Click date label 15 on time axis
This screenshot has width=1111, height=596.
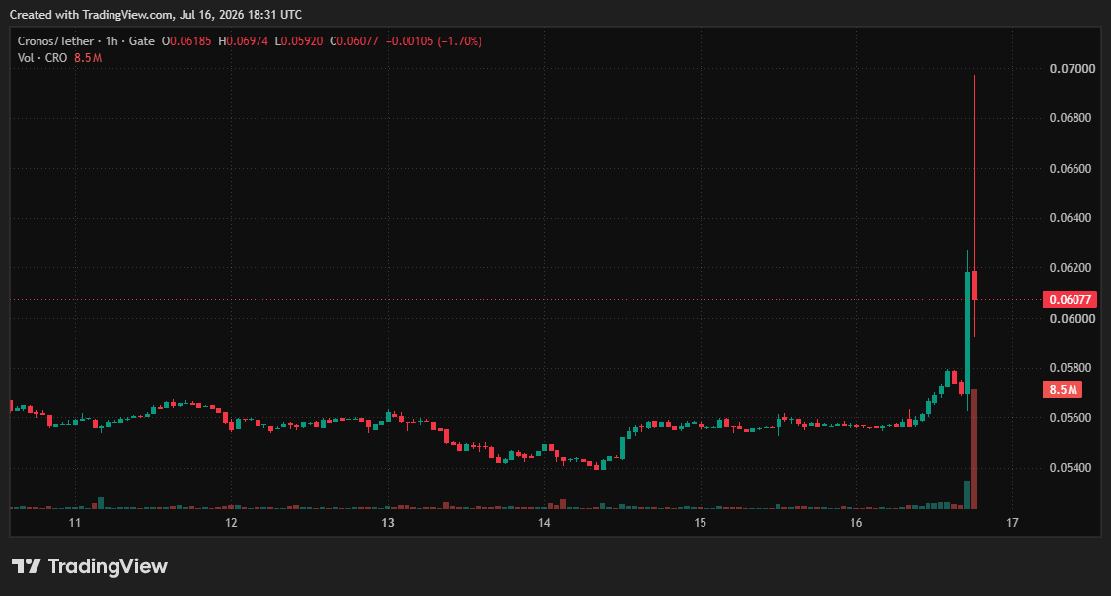click(x=700, y=523)
